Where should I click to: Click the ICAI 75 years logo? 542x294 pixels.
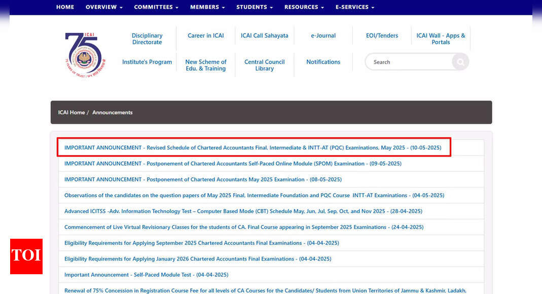pyautogui.click(x=85, y=54)
